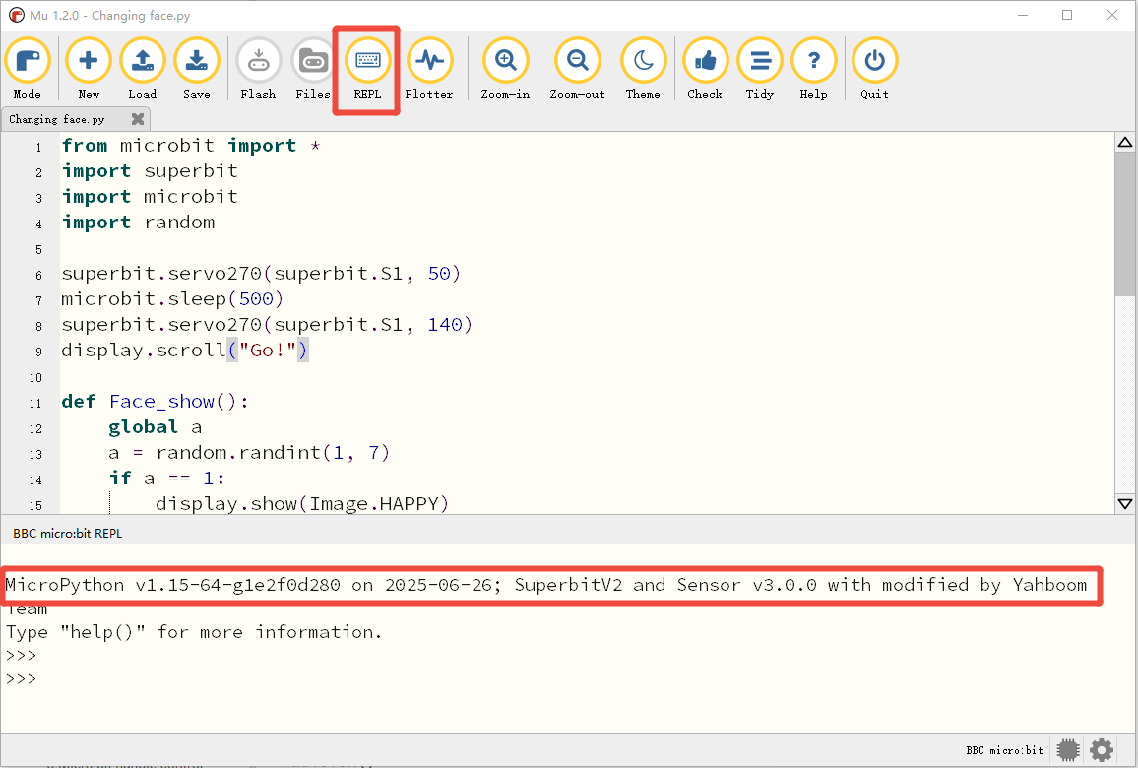1138x768 pixels.
Task: Toggle the Plotter panel
Action: pyautogui.click(x=429, y=69)
